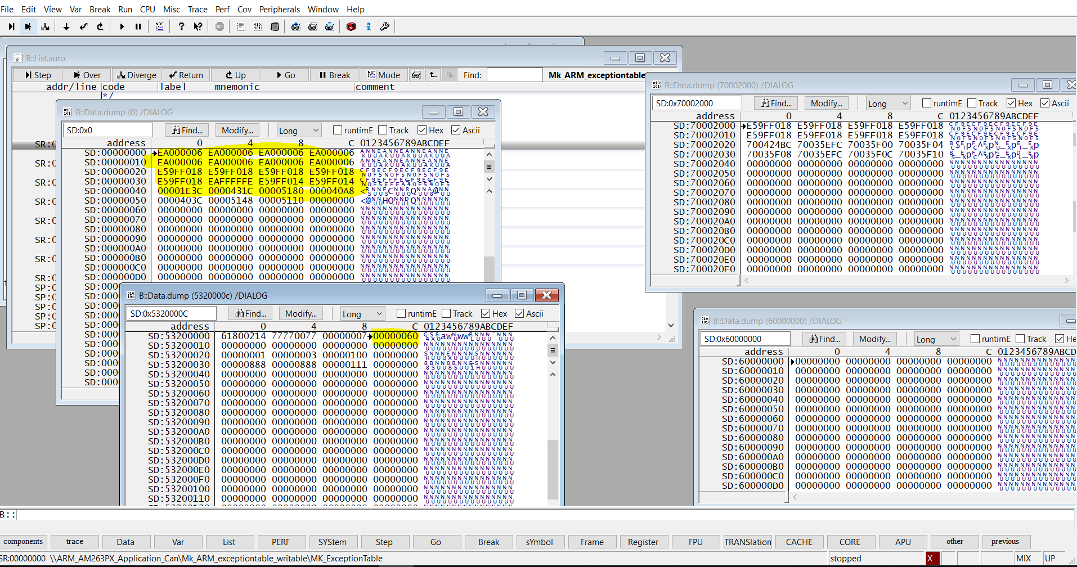This screenshot has height=567, width=1077.
Task: Click the Diverge icon in main toolbar
Action: [x=46, y=26]
